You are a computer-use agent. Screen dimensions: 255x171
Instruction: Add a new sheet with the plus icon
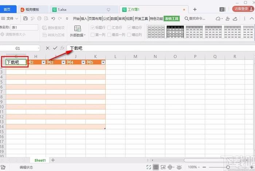[x=53, y=160]
